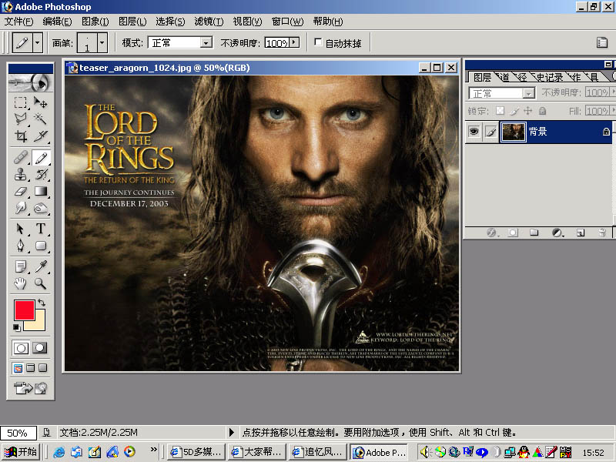The height and width of the screenshot is (462, 616).
Task: Select the Crop tool
Action: point(21,136)
